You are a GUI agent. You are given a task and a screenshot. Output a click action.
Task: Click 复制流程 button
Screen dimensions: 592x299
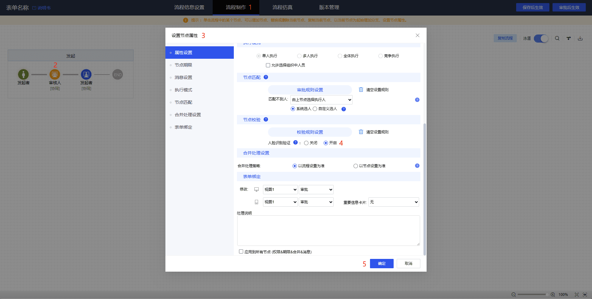(505, 38)
